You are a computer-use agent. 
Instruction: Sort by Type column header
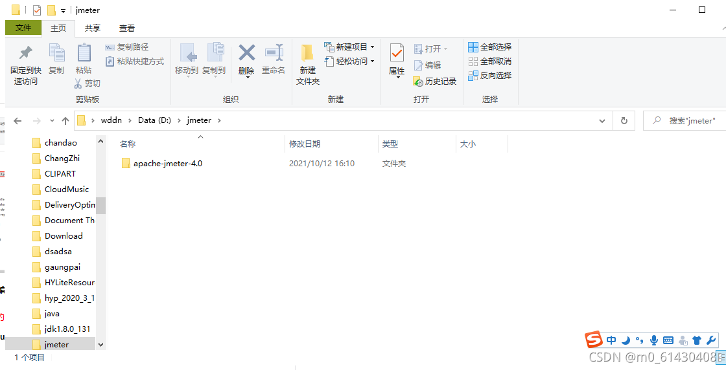click(x=417, y=144)
